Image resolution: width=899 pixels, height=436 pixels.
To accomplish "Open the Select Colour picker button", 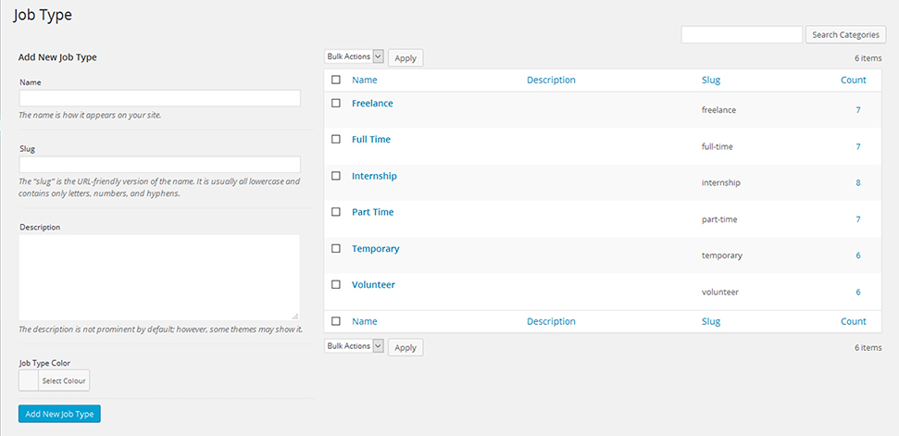I will tap(64, 381).
